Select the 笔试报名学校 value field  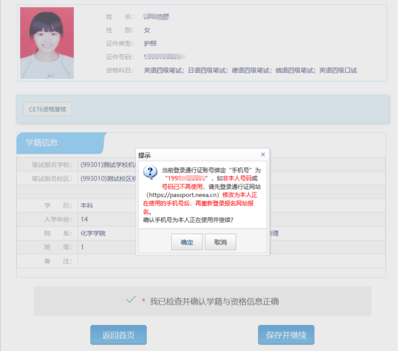(107, 165)
